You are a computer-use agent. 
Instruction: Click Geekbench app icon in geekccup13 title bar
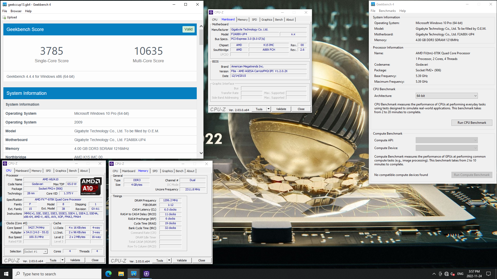5,4
